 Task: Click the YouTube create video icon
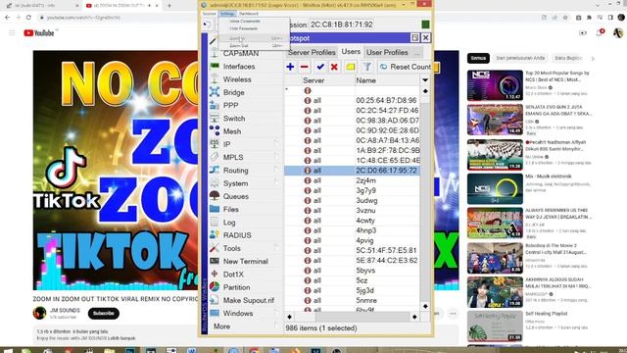pyautogui.click(x=583, y=32)
